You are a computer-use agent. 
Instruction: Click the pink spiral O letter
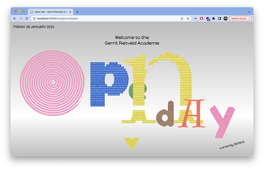pos(53,83)
